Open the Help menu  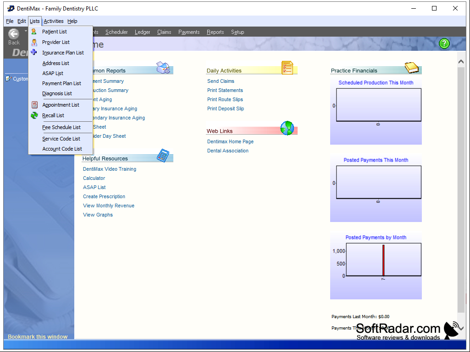point(72,21)
